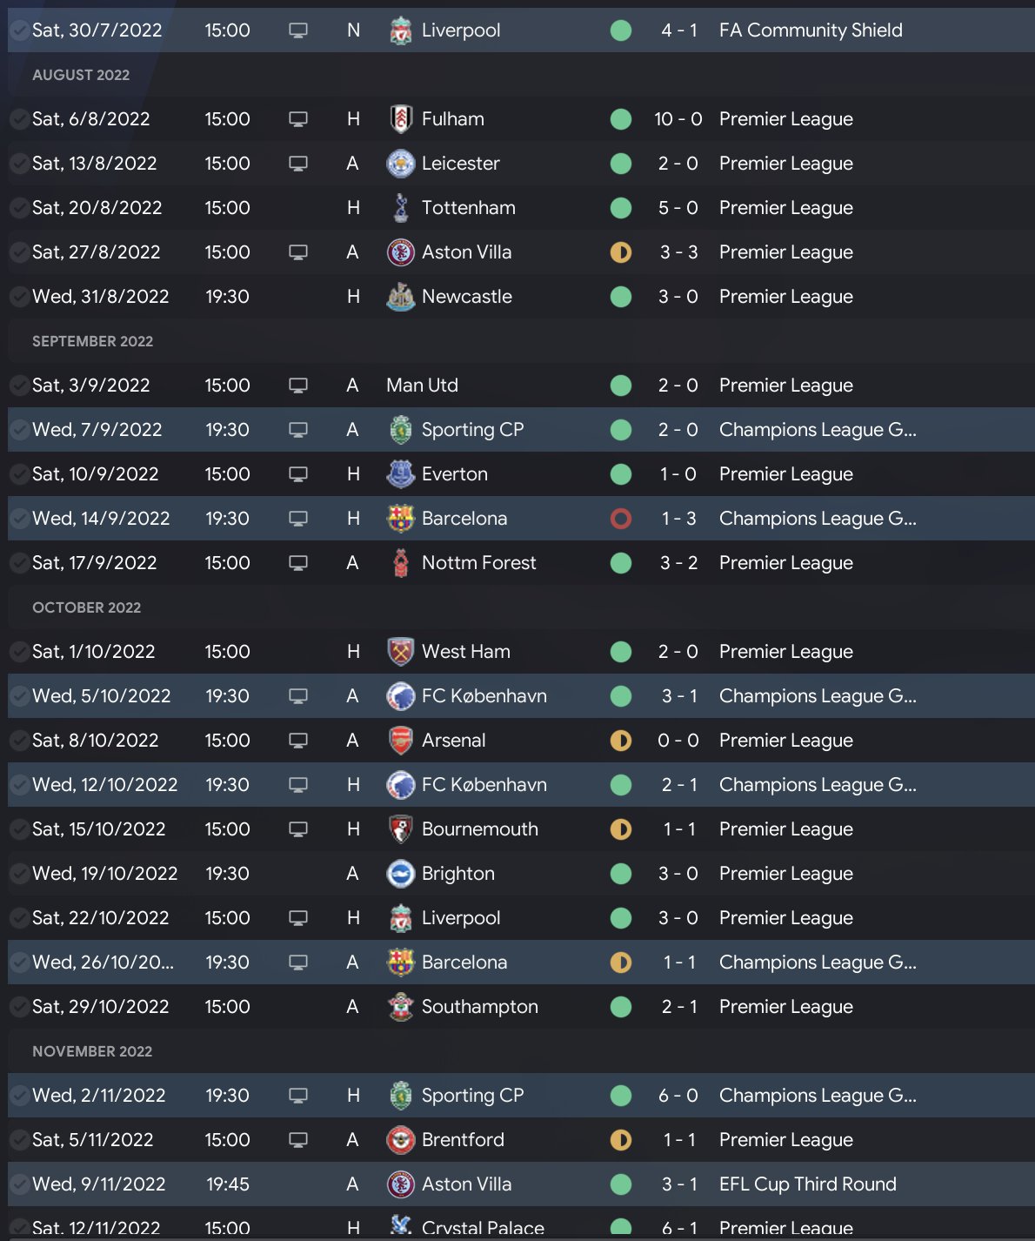Click the 10 - 0 score against Fulham
This screenshot has width=1035, height=1241.
[x=678, y=119]
